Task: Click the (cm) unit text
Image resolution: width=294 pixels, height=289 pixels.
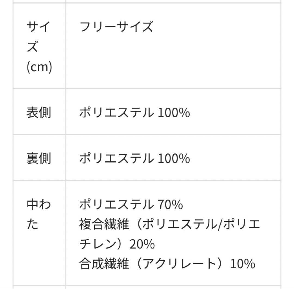Action: (x=39, y=67)
